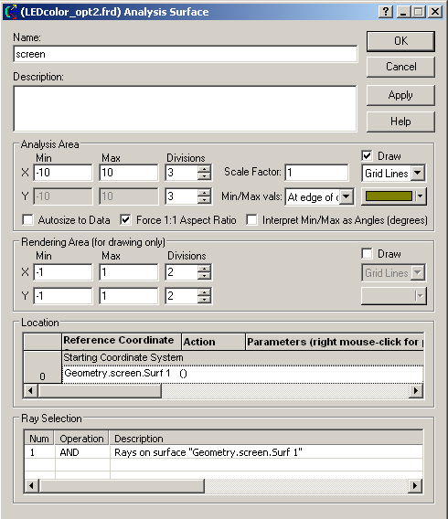Increase Rendering Area X divisions up arrow
This screenshot has width=448, height=519.
[204, 269]
